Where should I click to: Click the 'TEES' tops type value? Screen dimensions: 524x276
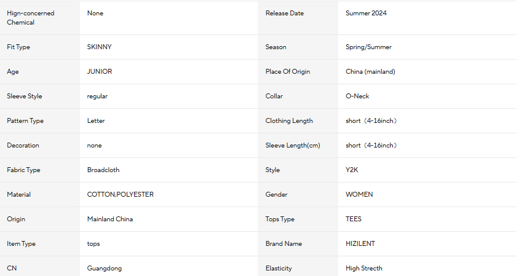[354, 219]
